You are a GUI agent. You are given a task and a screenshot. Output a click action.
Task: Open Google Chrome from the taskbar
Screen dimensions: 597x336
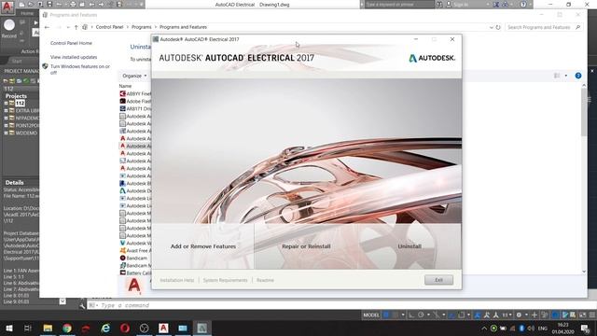tap(67, 328)
